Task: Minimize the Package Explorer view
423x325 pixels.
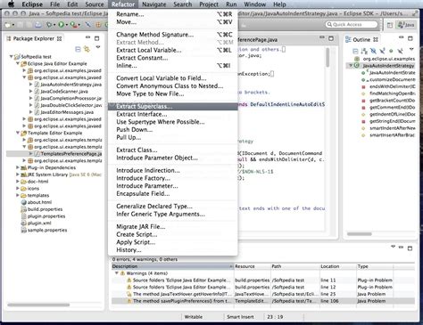Action: click(x=87, y=37)
